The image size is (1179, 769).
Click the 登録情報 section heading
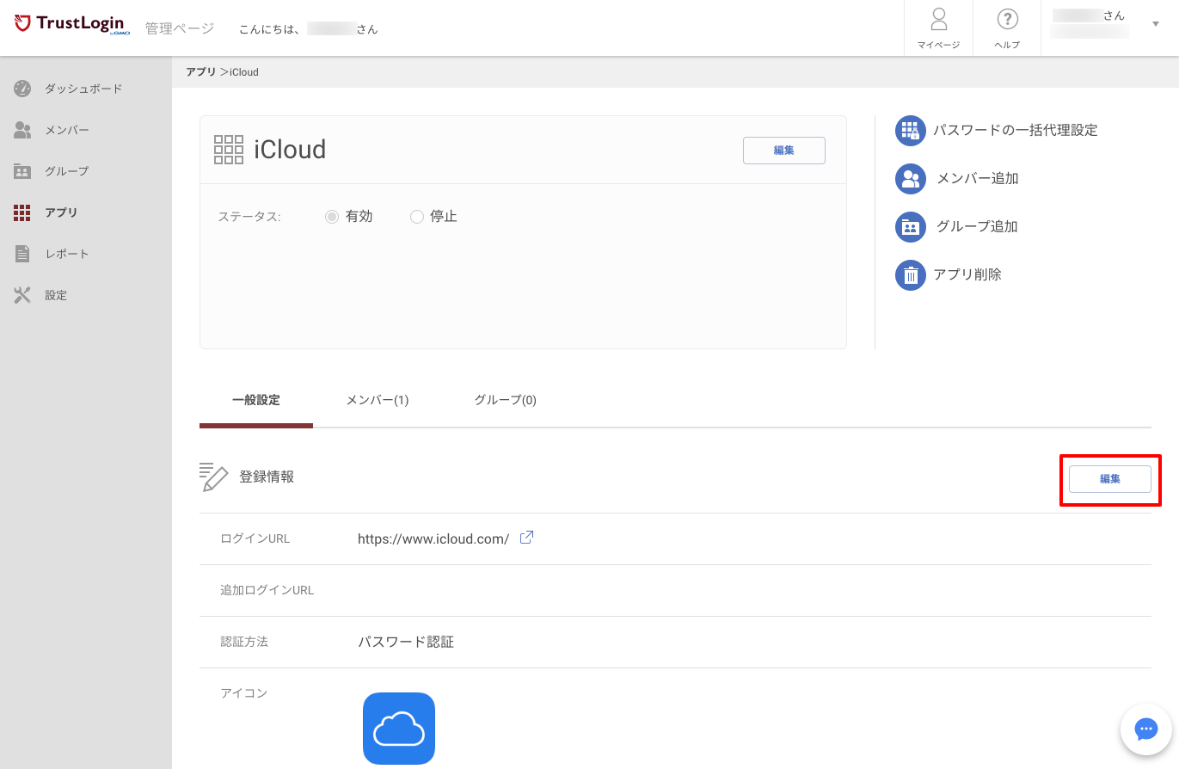267,477
